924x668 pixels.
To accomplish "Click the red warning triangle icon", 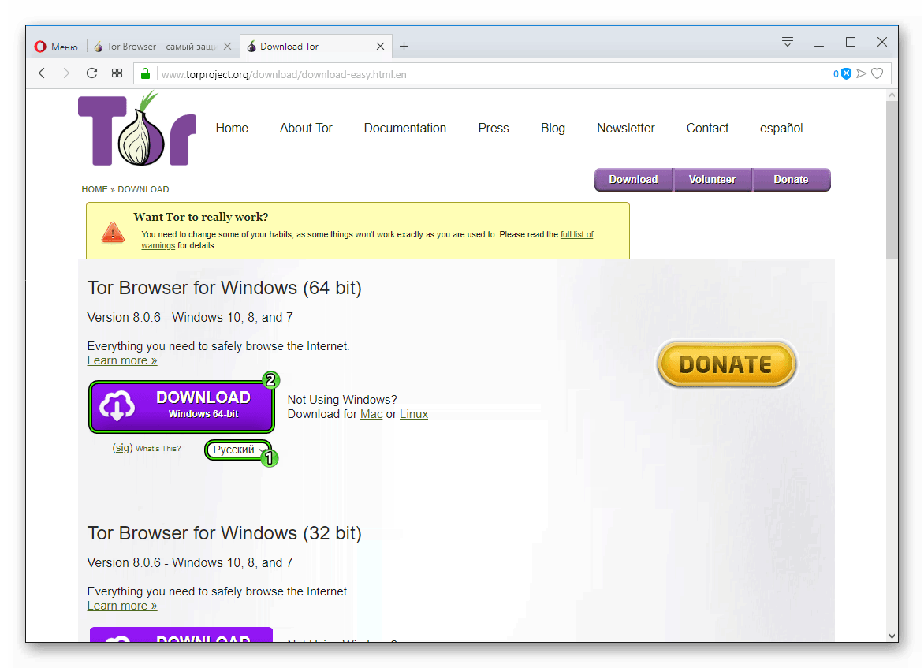I will click(113, 233).
